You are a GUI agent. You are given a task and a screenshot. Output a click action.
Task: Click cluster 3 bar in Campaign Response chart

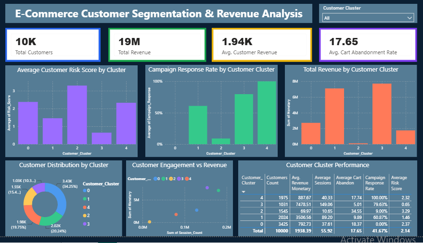pyautogui.click(x=244, y=119)
